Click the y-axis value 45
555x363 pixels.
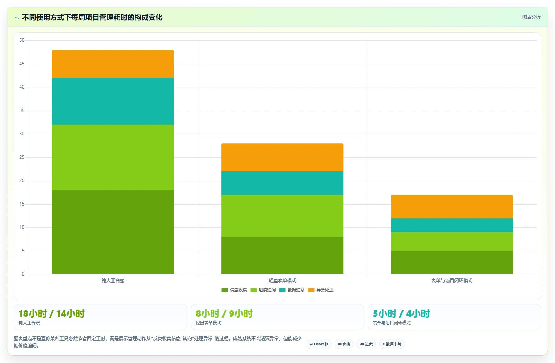[22, 64]
